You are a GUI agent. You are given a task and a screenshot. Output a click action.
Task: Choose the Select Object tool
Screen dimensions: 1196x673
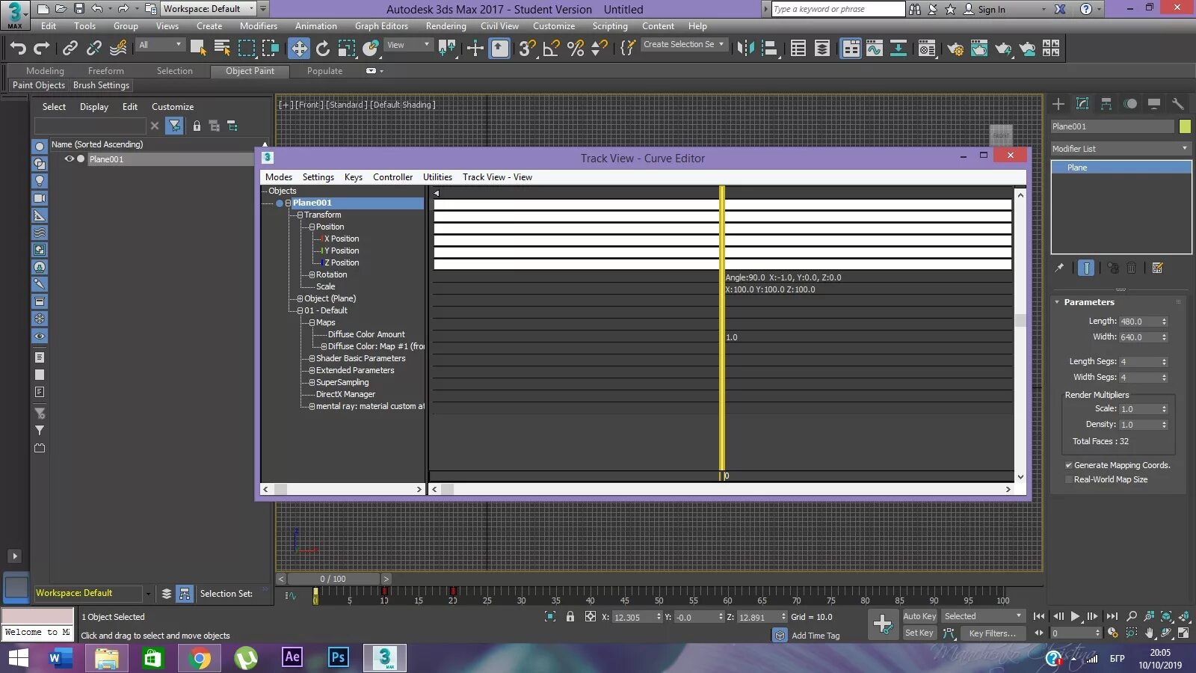[x=198, y=49]
